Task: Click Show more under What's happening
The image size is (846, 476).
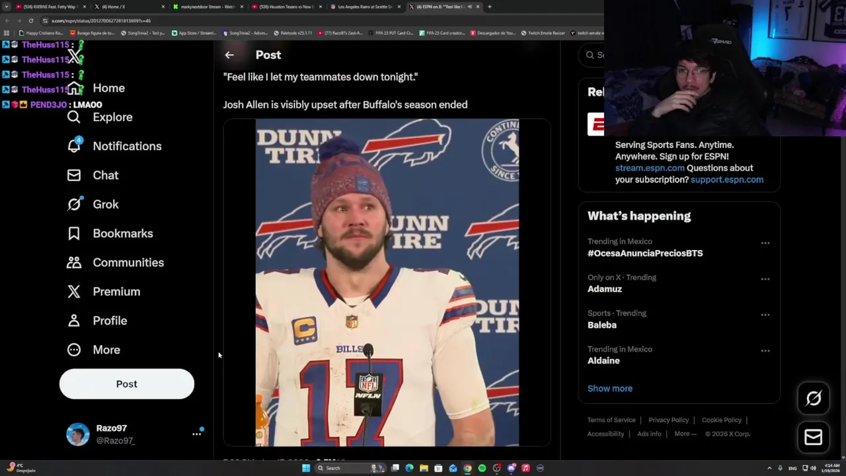Action: click(609, 389)
